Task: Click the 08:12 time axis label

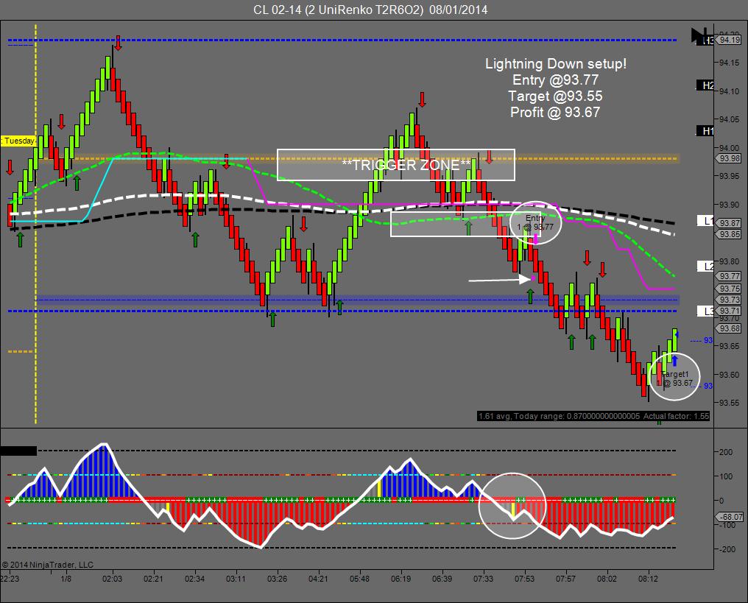Action: 648,579
